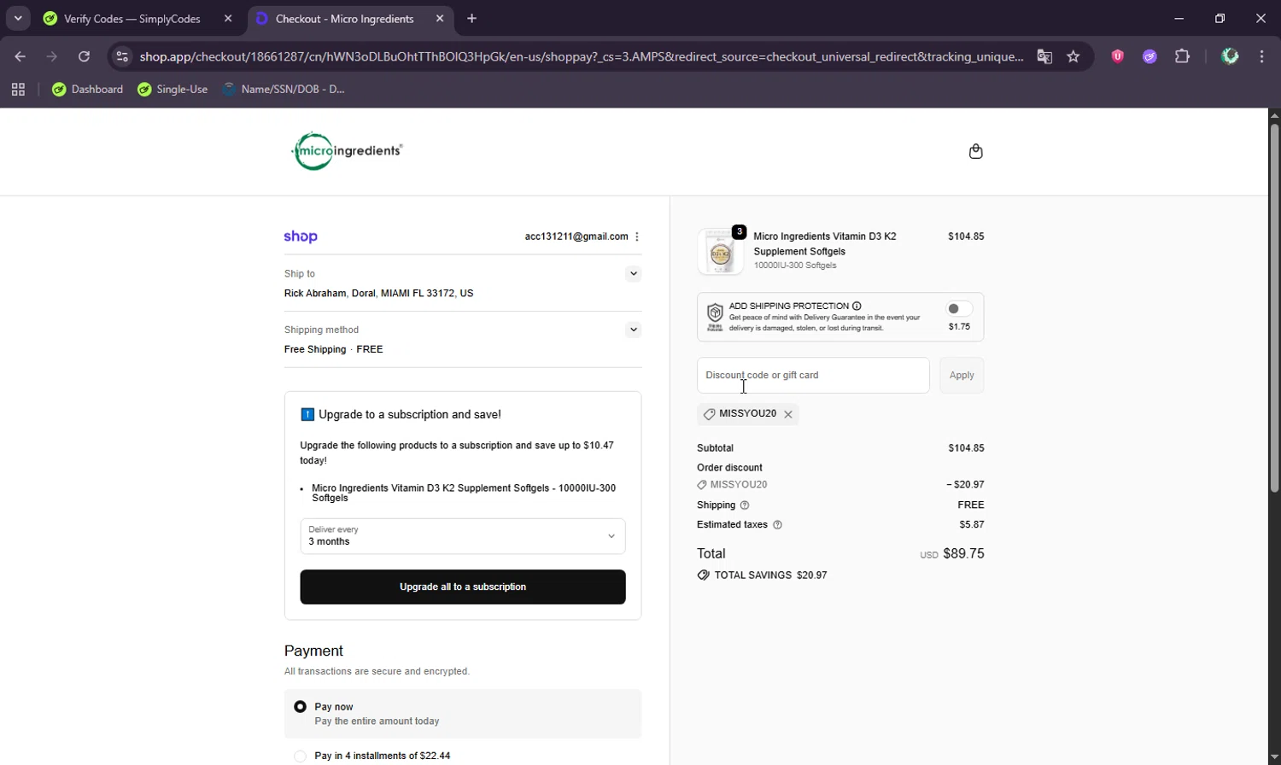Open the apps grid in bookmarks bar
Screen dimensions: 1281x765
coord(18,89)
